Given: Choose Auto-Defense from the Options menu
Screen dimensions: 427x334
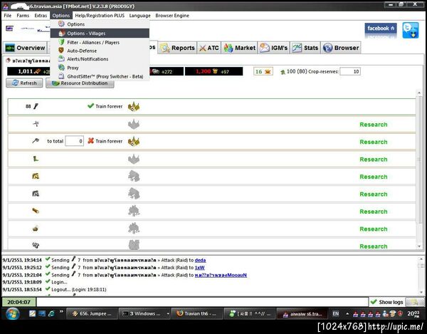Looking at the screenshot, I should (x=100, y=51).
